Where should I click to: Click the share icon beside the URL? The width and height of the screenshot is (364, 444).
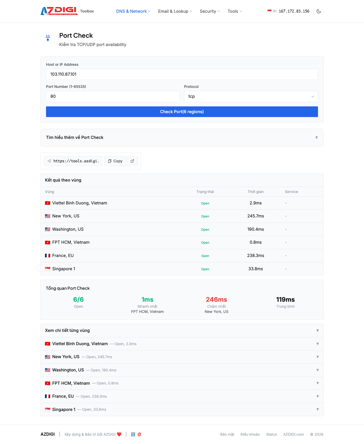coord(49,161)
